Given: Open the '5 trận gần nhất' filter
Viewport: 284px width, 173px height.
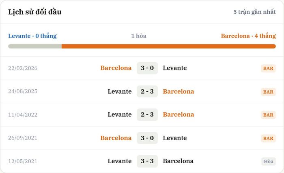Looking at the screenshot, I should click(x=254, y=12).
